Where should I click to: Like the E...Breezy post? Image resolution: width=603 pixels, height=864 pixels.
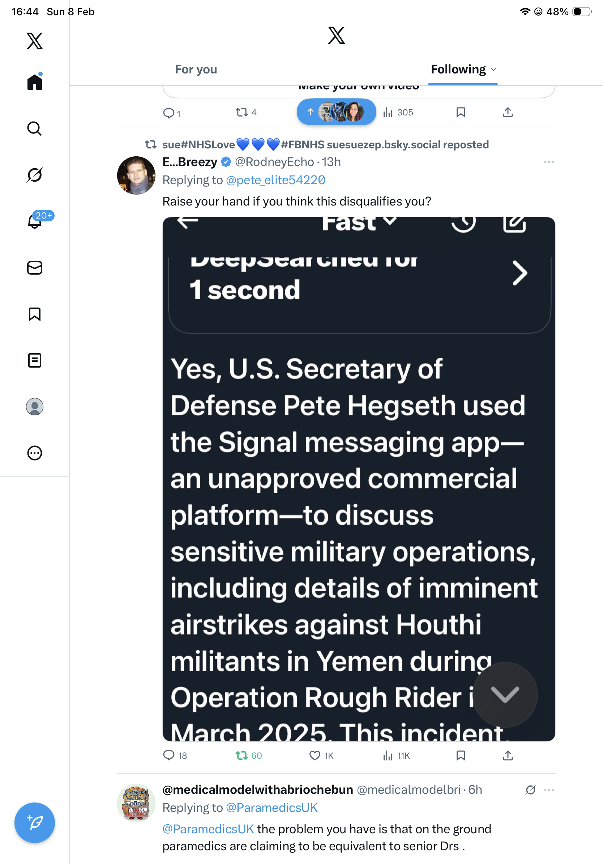pos(315,755)
